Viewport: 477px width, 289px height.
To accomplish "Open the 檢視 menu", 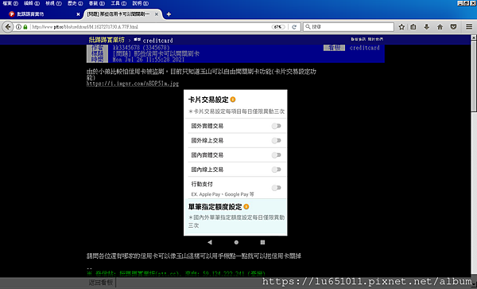I will click(x=53, y=3).
